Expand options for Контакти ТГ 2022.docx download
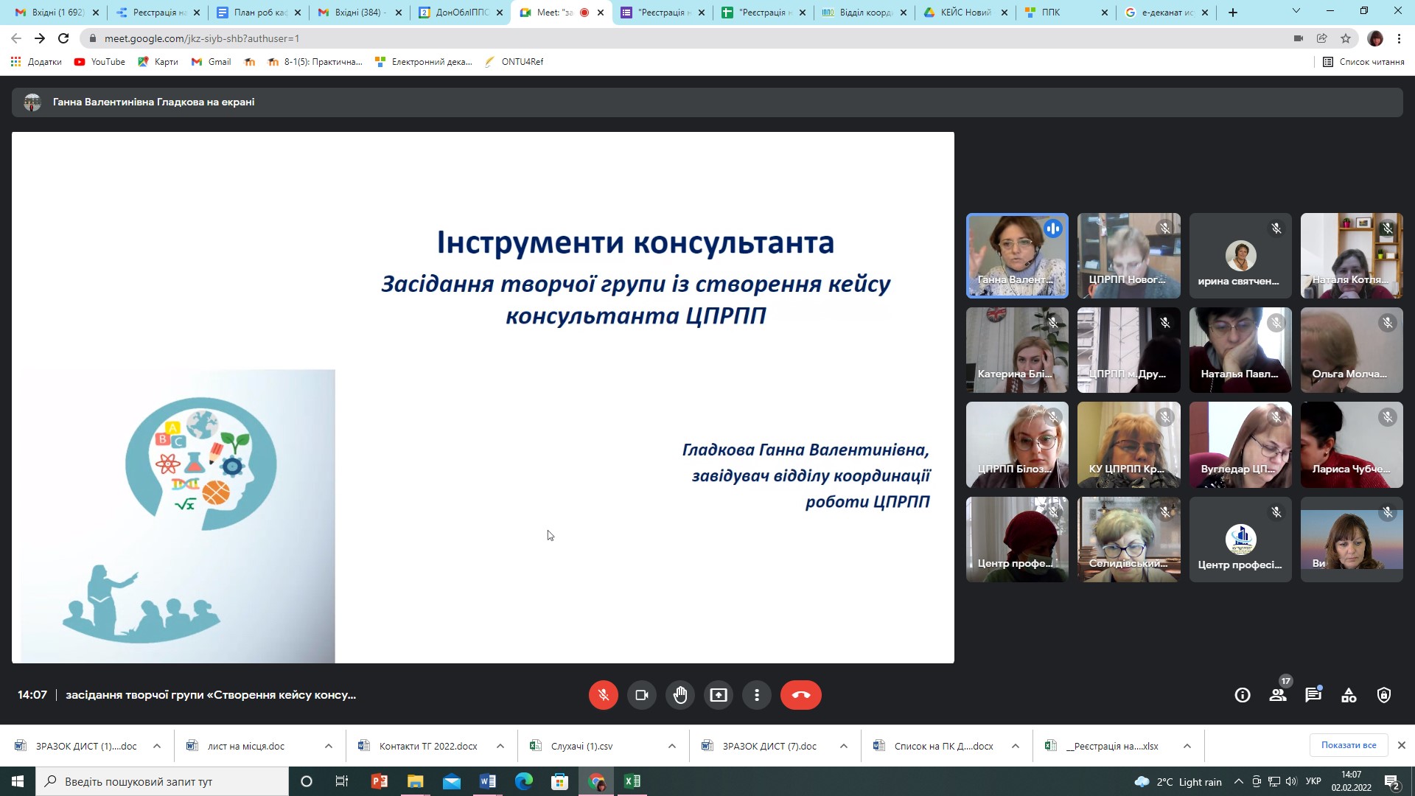Image resolution: width=1415 pixels, height=796 pixels. [x=500, y=746]
